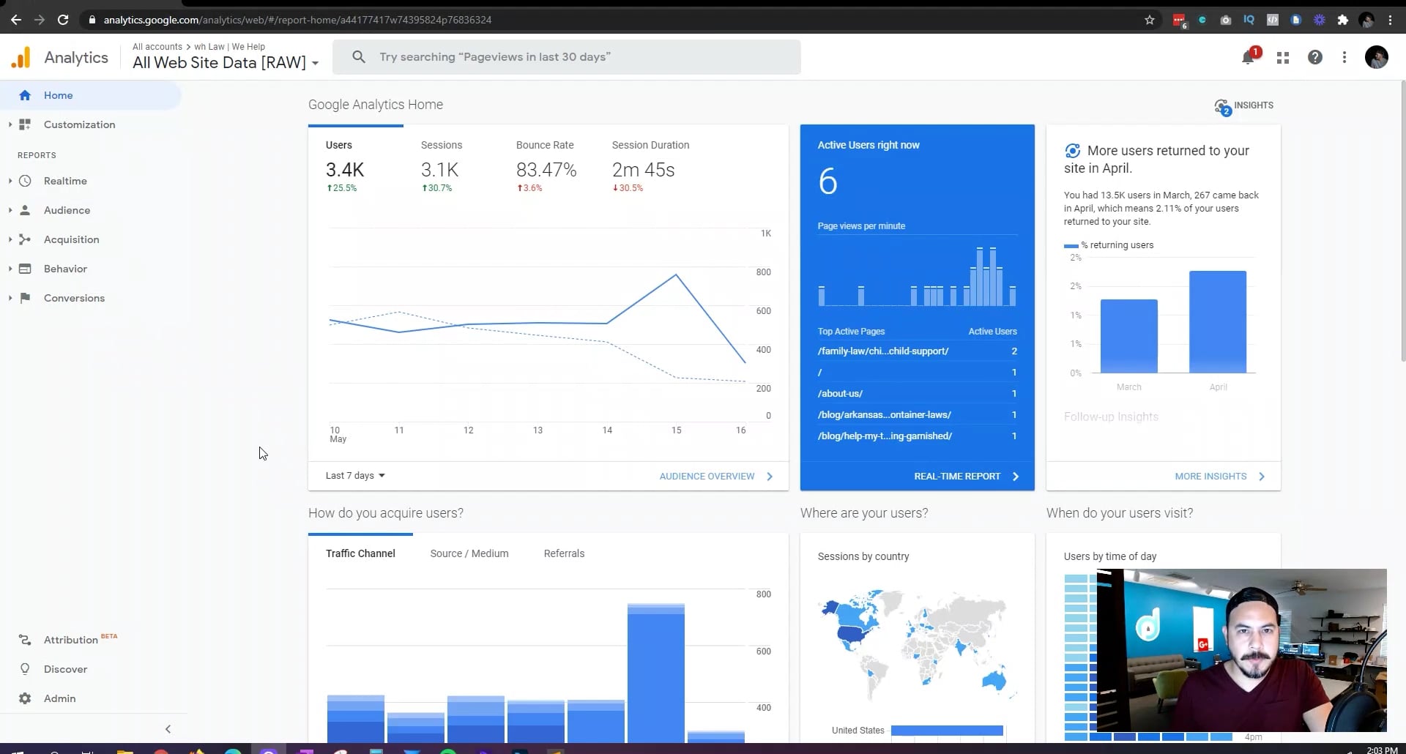Open the Real-Time Report link
The image size is (1406, 754).
[x=967, y=477]
